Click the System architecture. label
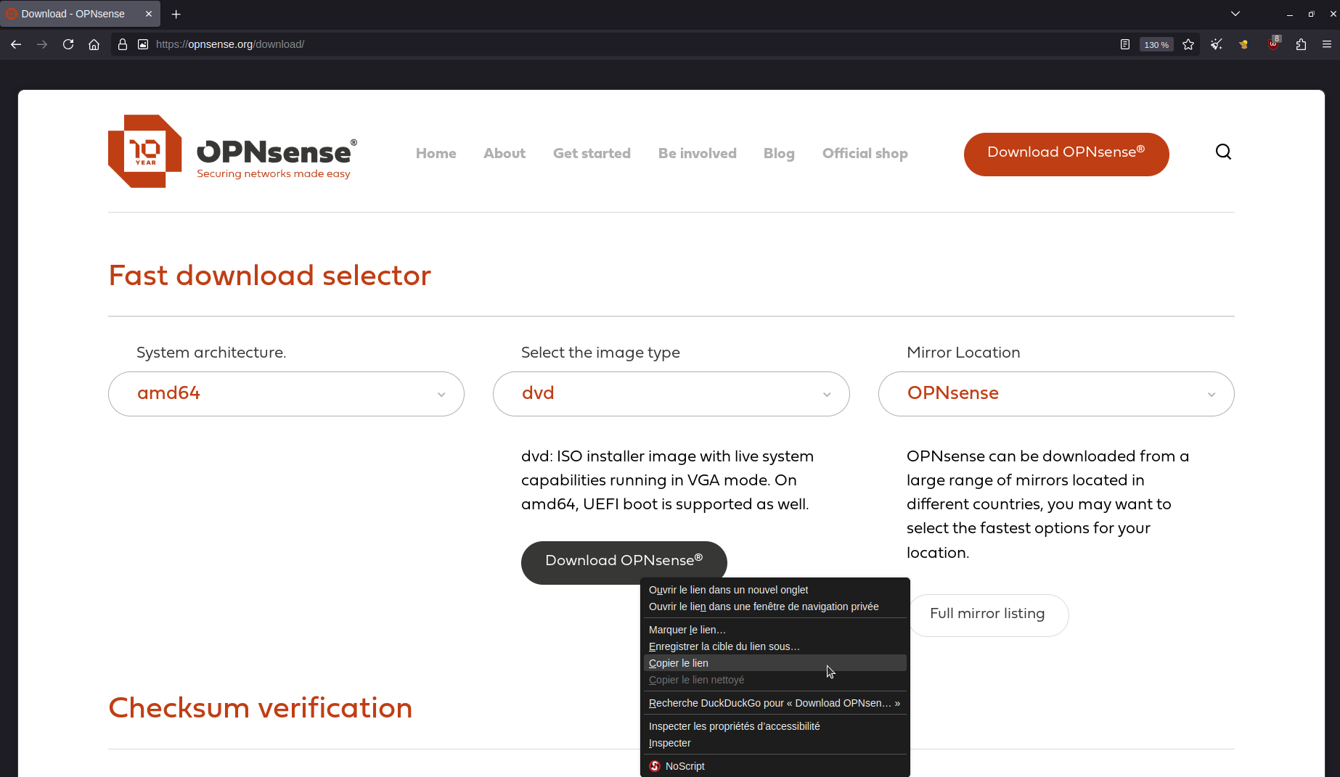This screenshot has width=1340, height=777. coord(211,353)
